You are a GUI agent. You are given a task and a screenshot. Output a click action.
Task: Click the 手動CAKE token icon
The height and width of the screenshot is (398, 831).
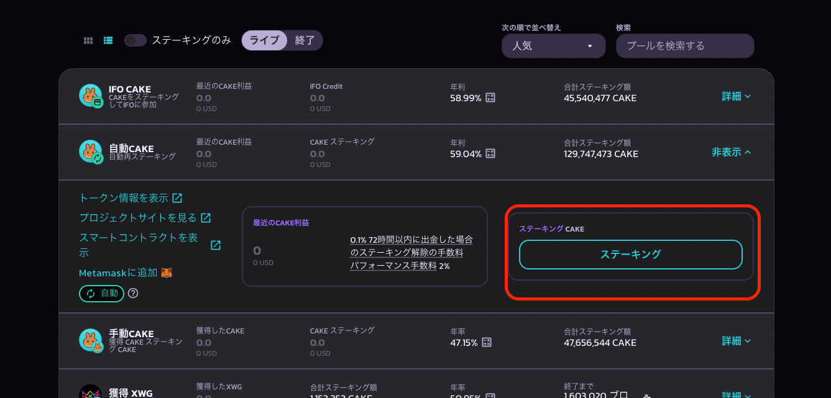(91, 340)
